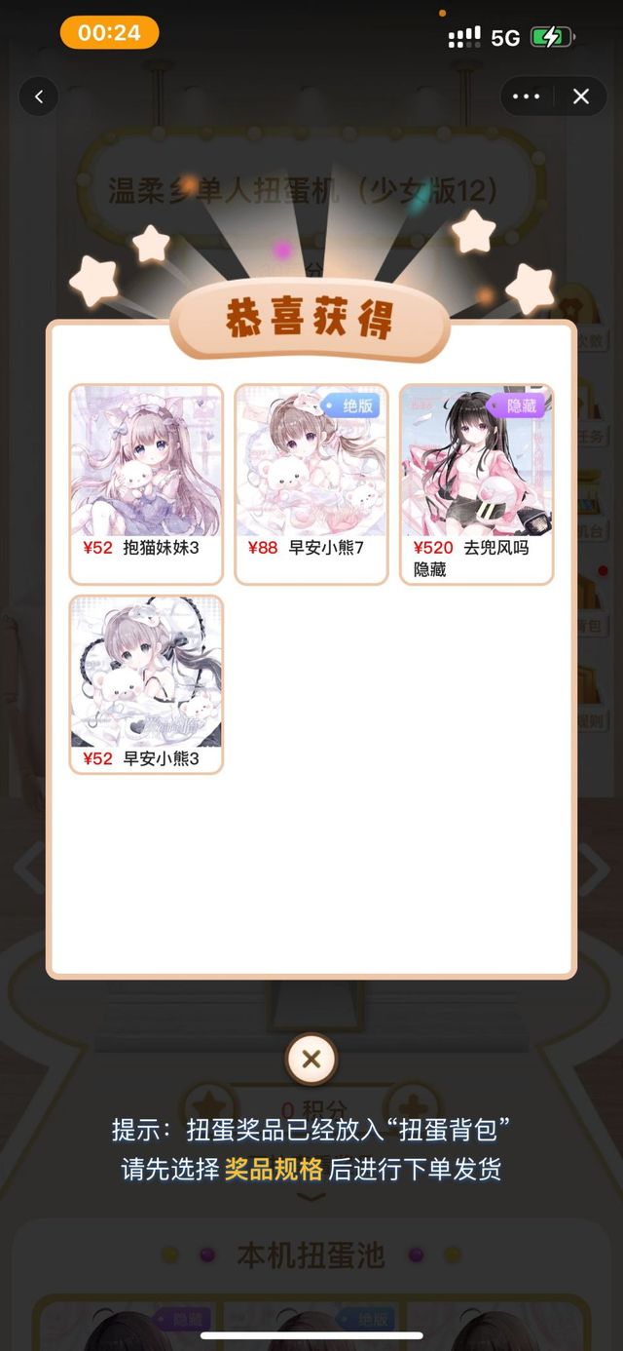Viewport: 623px width, 1351px height.
Task: Tap the 00:24 recording timer pill
Action: (x=109, y=32)
